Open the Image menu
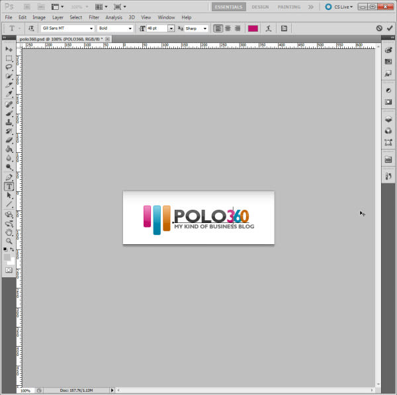 (39, 17)
